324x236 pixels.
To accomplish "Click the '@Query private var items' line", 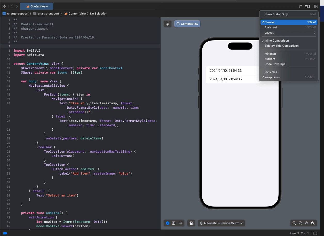I will pos(52,73).
